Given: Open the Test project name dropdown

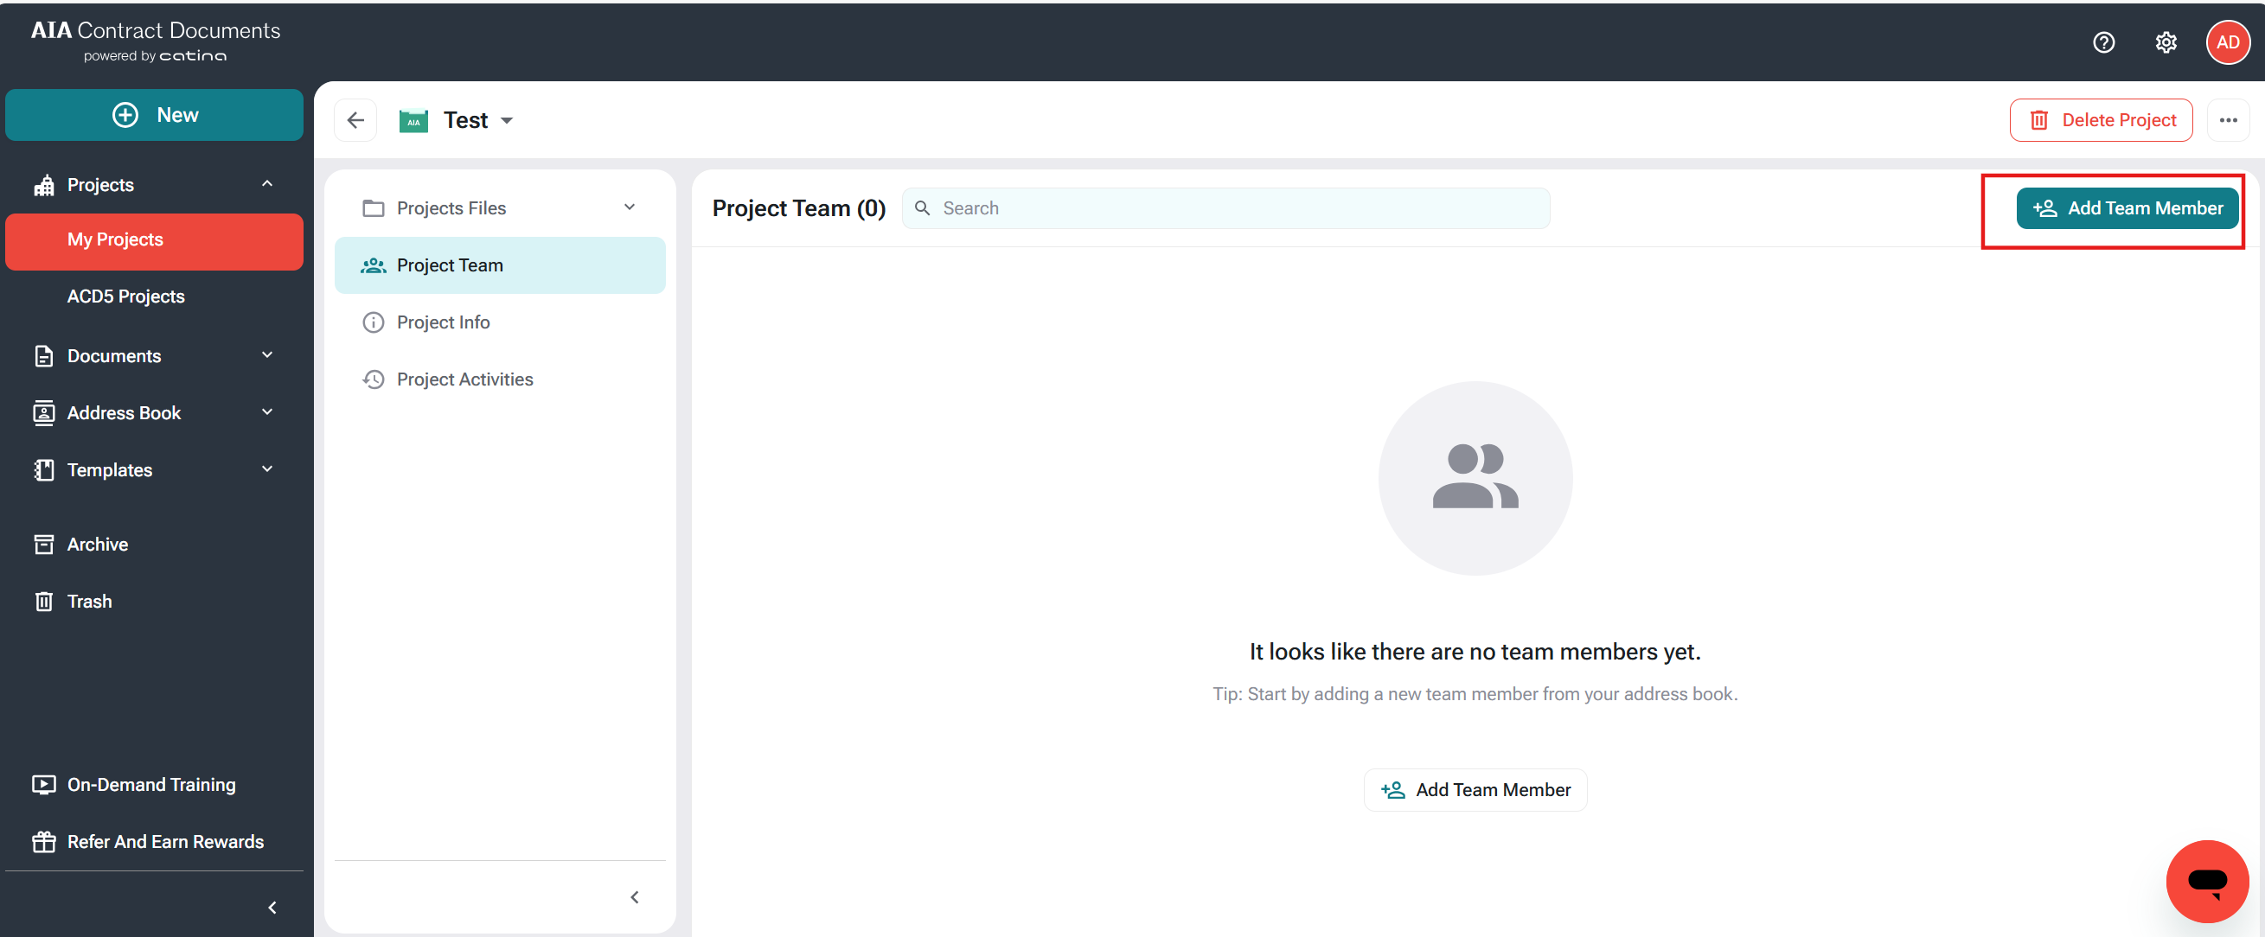Looking at the screenshot, I should pos(507,120).
